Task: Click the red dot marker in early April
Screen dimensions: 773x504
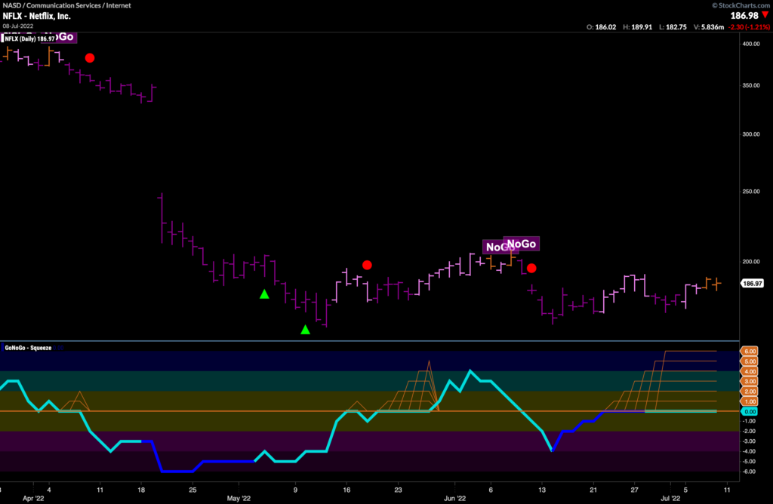Action: 90,58
